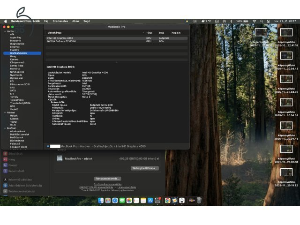Open Messages app in the Dock

coord(122,200)
